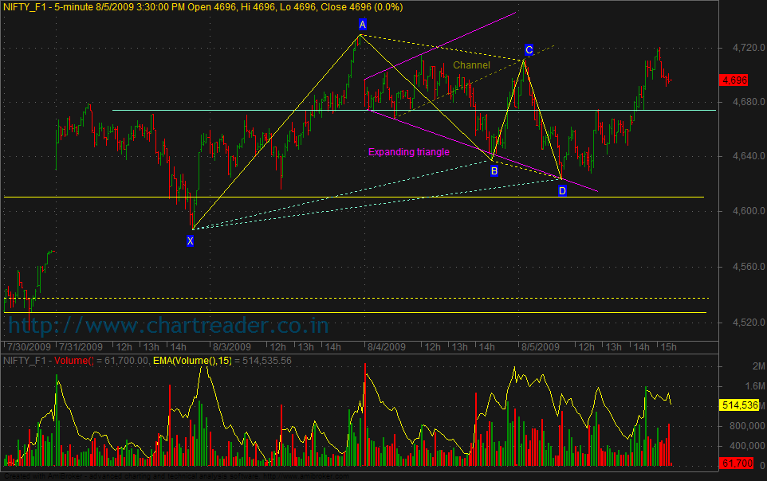Screen dimensions: 767x481
Task: Select the 'Channel' annotation label
Action: point(471,65)
